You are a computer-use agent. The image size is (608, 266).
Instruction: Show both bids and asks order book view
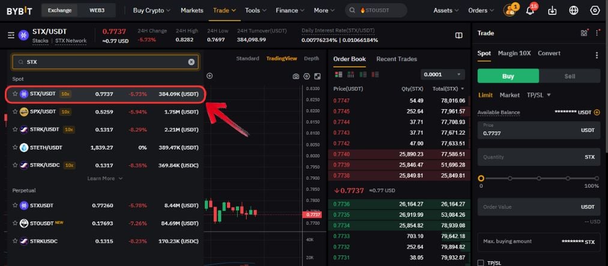(339, 74)
